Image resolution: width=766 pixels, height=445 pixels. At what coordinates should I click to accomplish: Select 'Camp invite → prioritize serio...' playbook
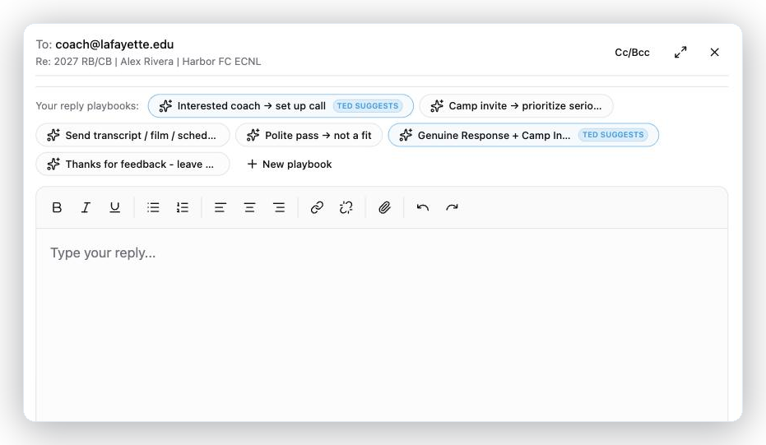point(517,106)
